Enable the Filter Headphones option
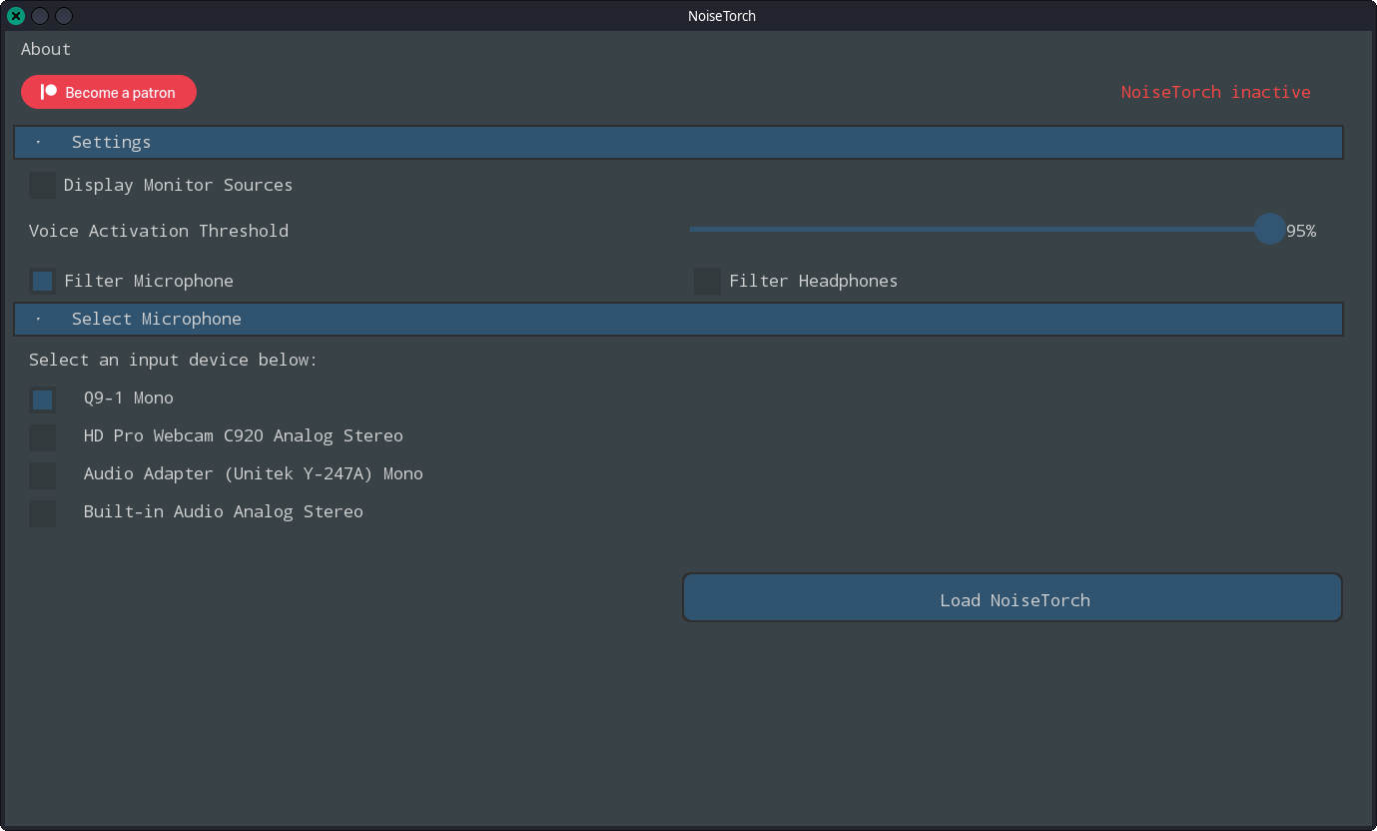 click(707, 281)
